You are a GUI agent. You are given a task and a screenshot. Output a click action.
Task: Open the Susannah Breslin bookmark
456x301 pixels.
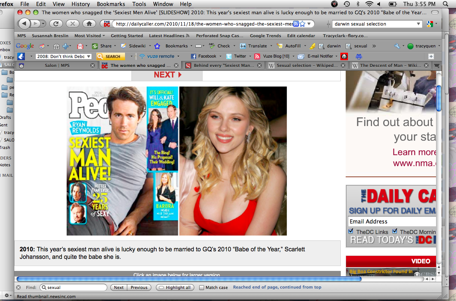point(50,36)
